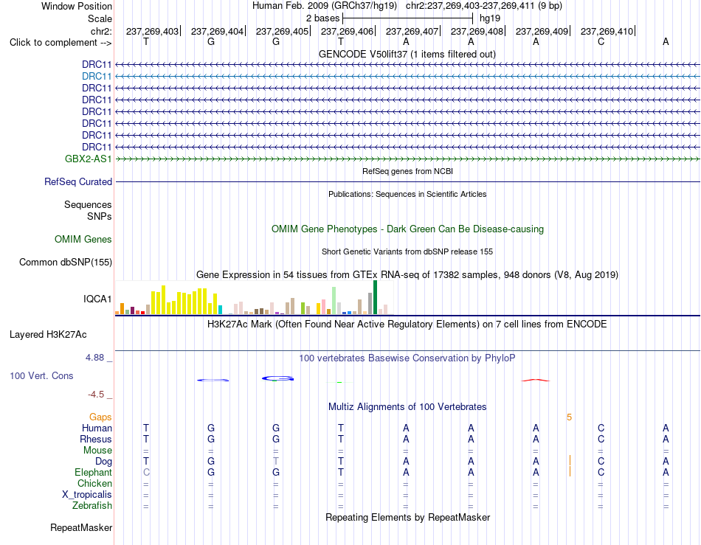
Task: Open Common dbSNP(155) track label
Action: [65, 262]
